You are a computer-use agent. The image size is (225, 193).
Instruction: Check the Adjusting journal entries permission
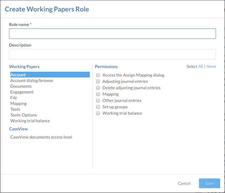[x=98, y=81]
